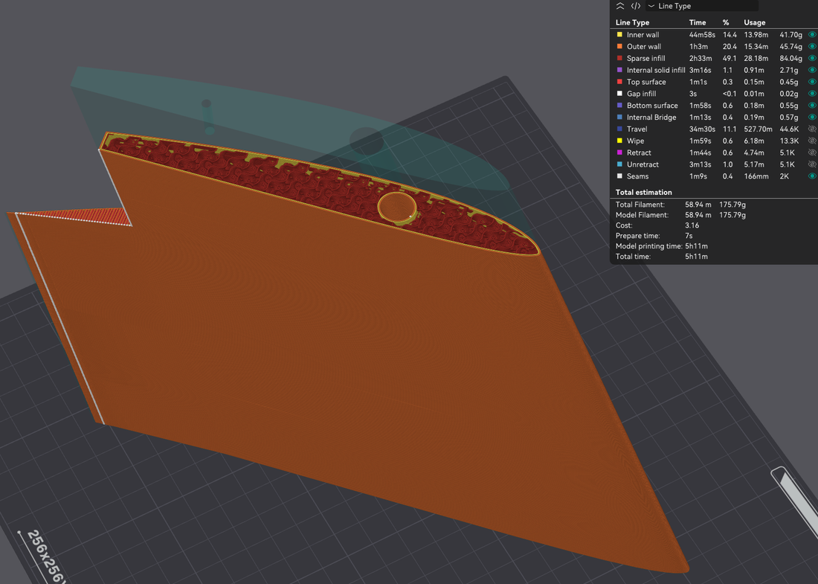This screenshot has width=818, height=584.
Task: Click the "Line Type" column header
Action: 632,22
